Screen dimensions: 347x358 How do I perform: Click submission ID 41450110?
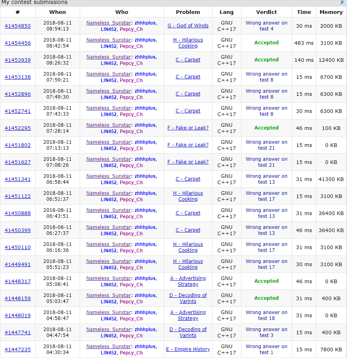tap(17, 248)
